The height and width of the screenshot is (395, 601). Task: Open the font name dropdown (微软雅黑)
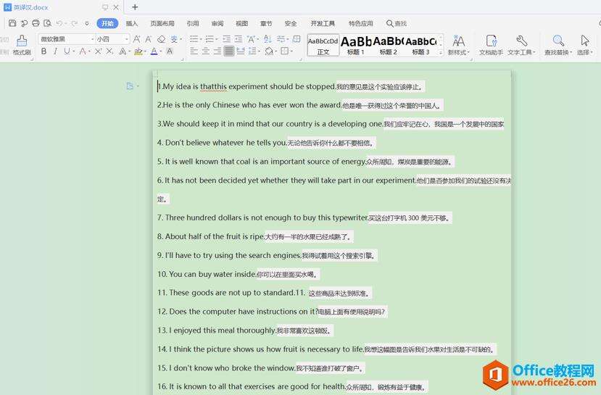66,39
